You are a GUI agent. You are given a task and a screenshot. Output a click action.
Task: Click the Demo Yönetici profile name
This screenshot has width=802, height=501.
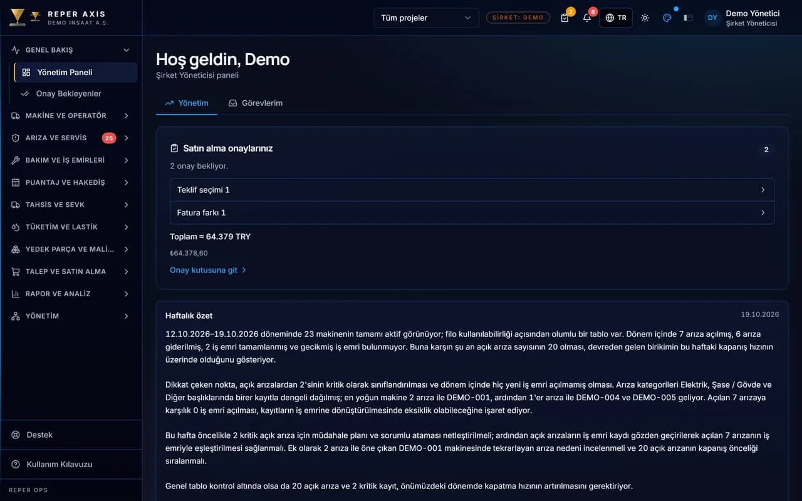(x=753, y=13)
